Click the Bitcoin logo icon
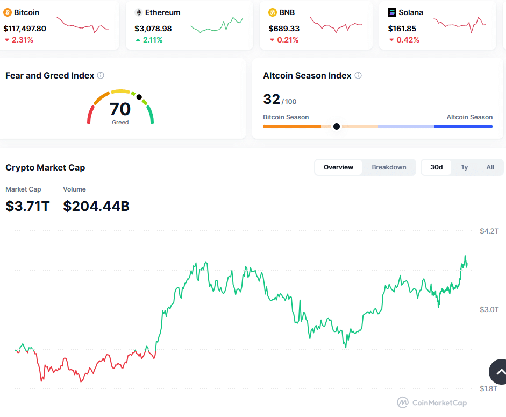Screen dimensions: 506x417 pos(8,12)
